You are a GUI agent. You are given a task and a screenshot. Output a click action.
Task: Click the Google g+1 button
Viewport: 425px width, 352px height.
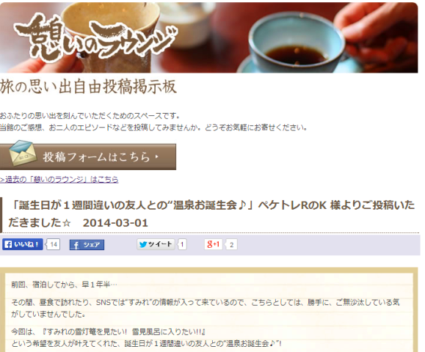213,244
